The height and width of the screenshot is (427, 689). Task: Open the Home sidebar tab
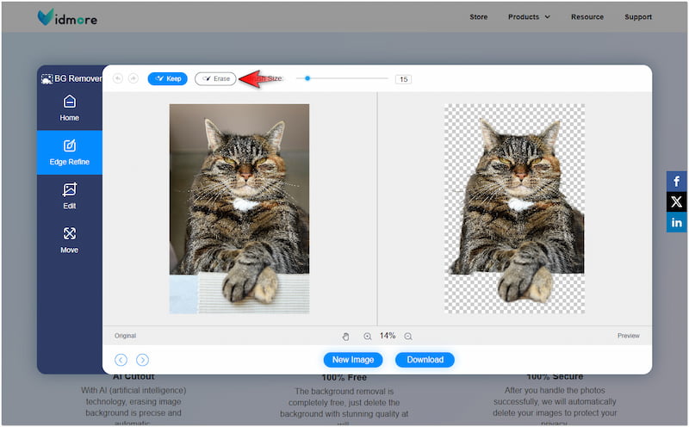(x=70, y=108)
